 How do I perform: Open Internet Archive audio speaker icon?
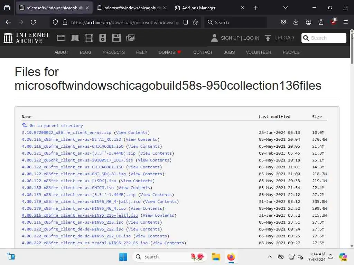[102, 38]
